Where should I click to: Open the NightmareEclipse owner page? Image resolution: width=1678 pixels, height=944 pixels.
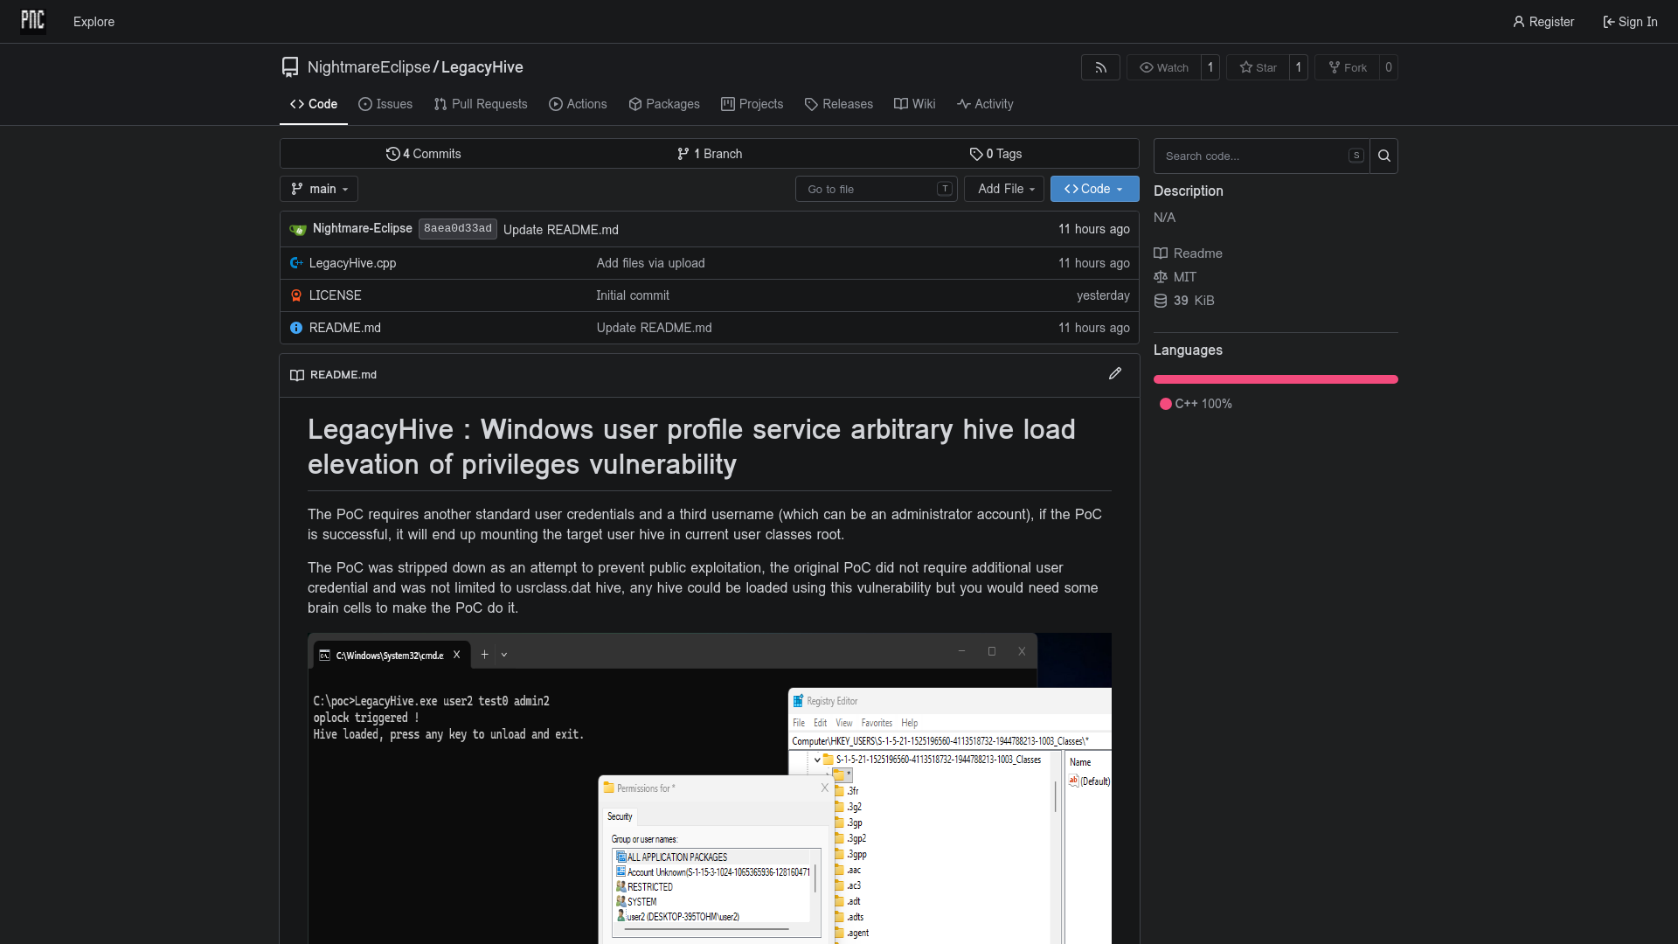(369, 67)
